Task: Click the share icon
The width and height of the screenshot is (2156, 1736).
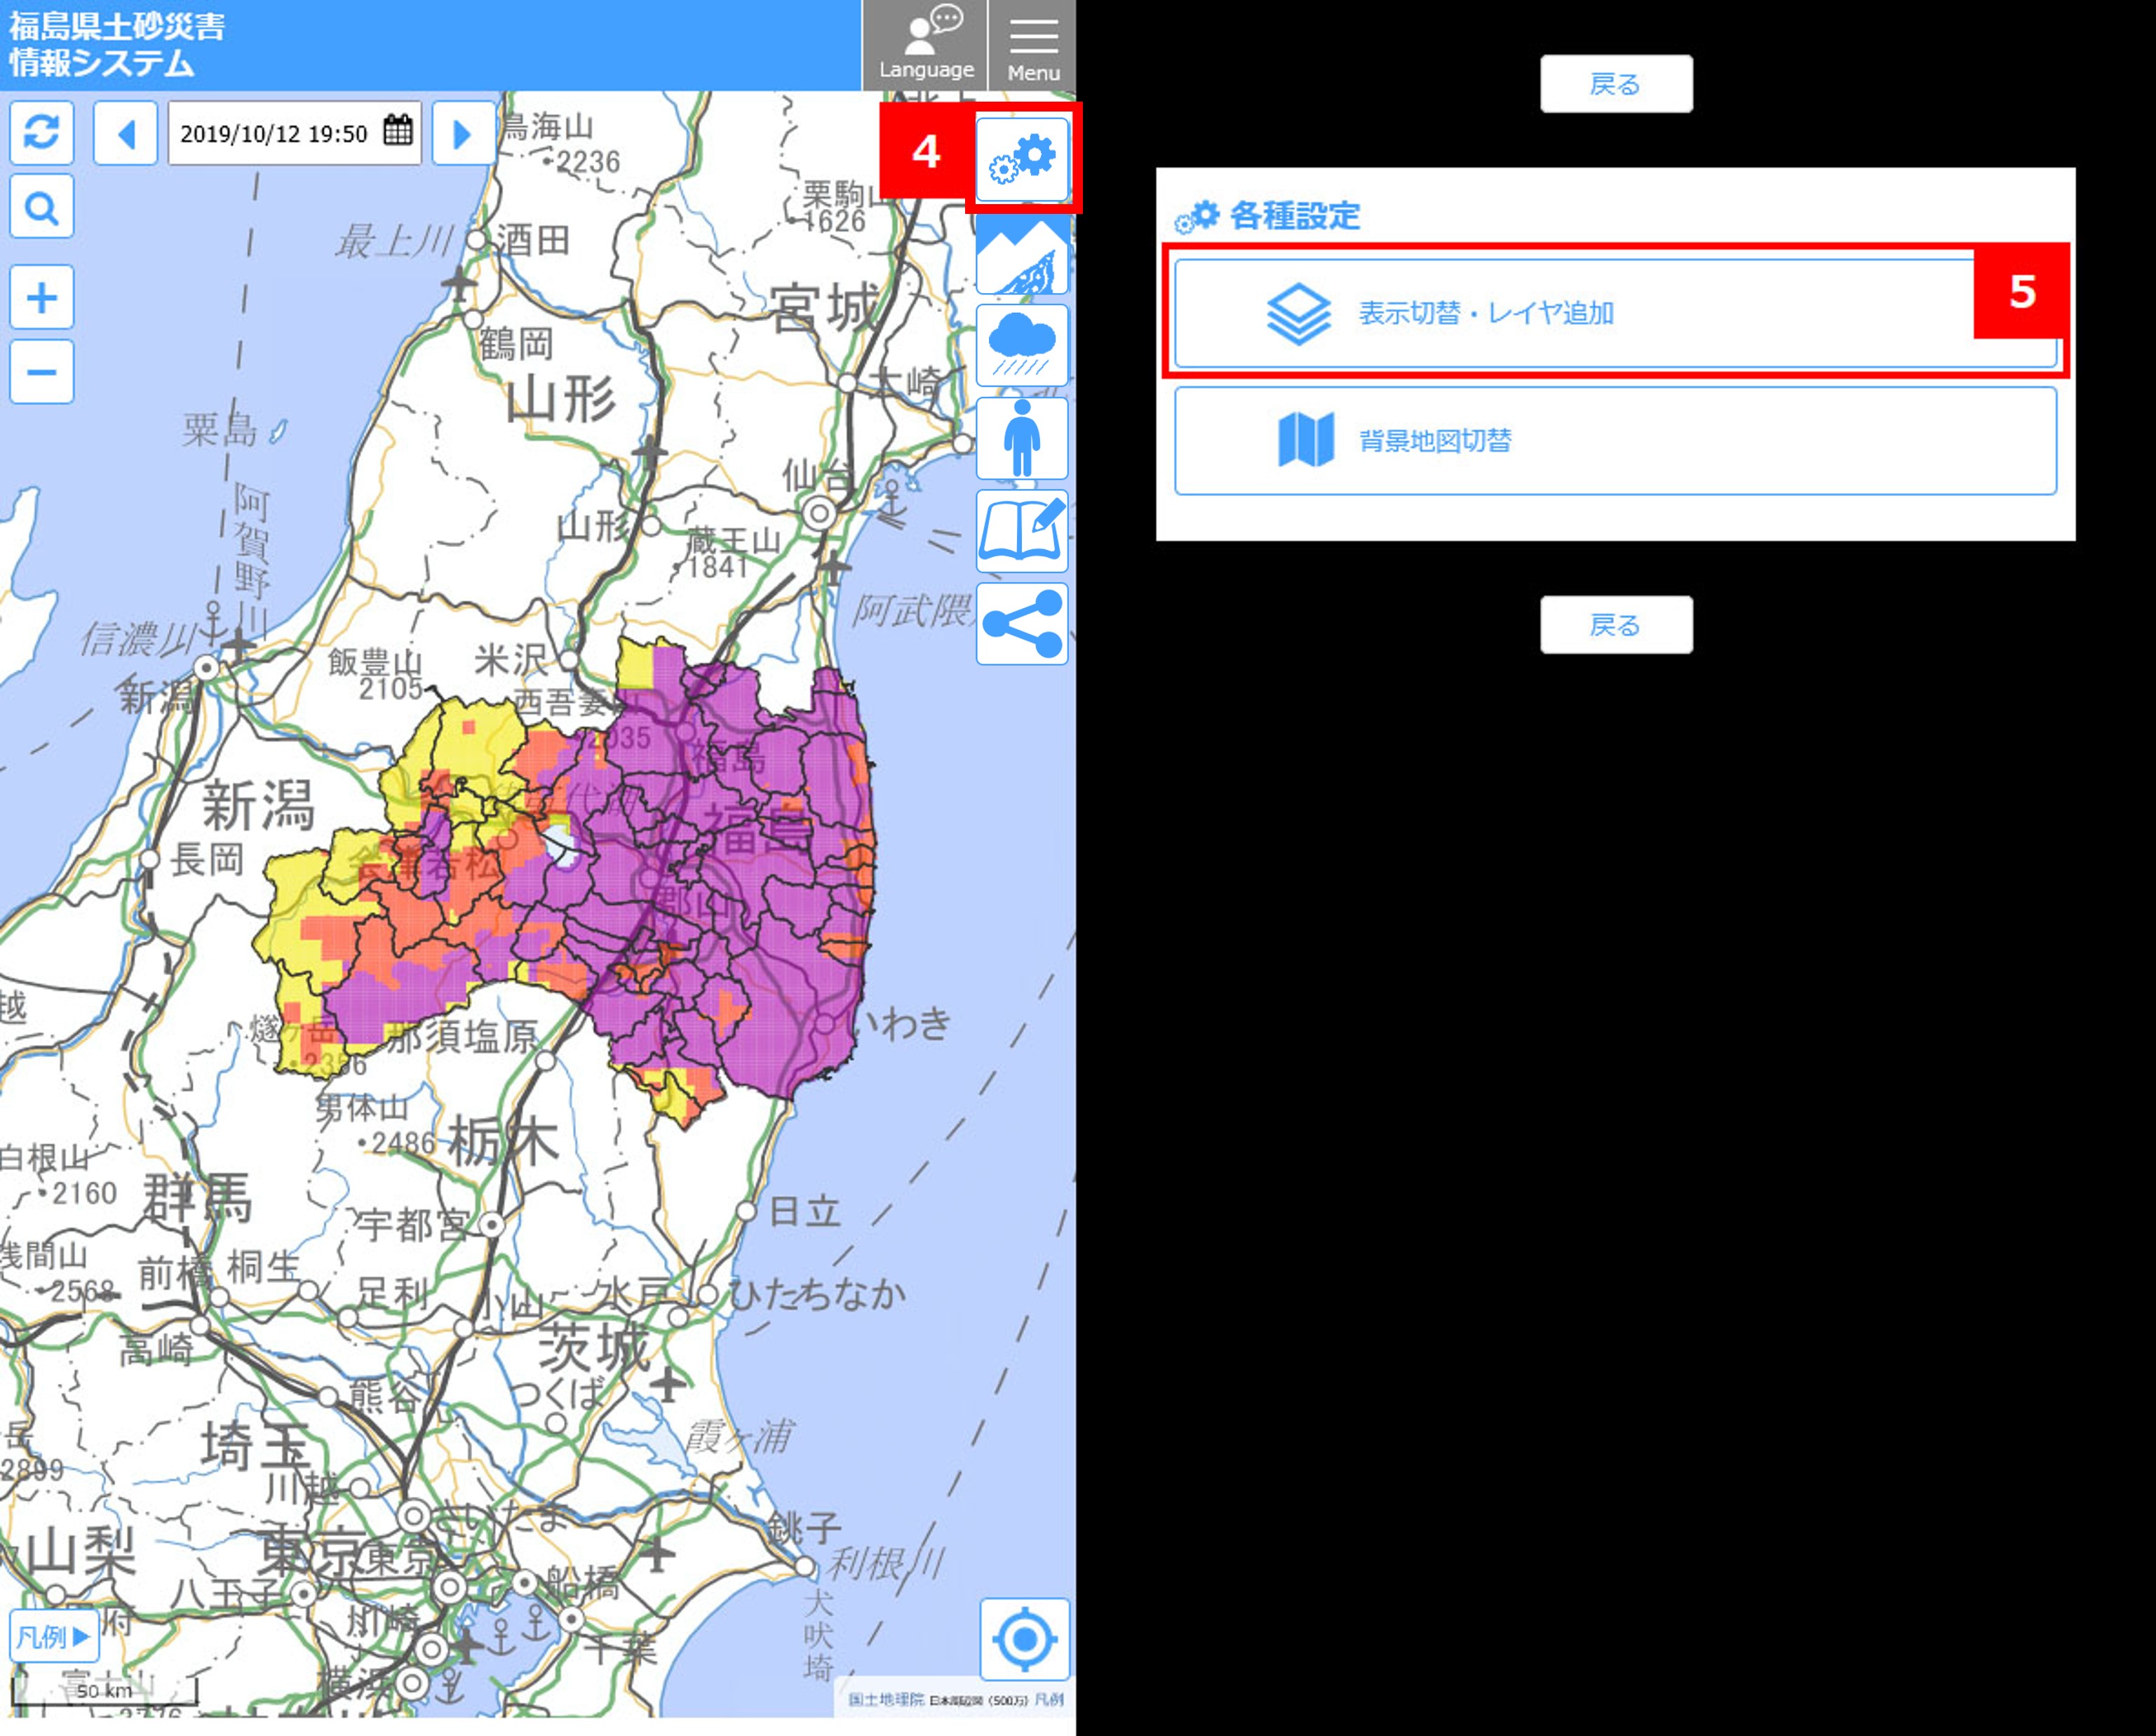Action: tap(1022, 624)
